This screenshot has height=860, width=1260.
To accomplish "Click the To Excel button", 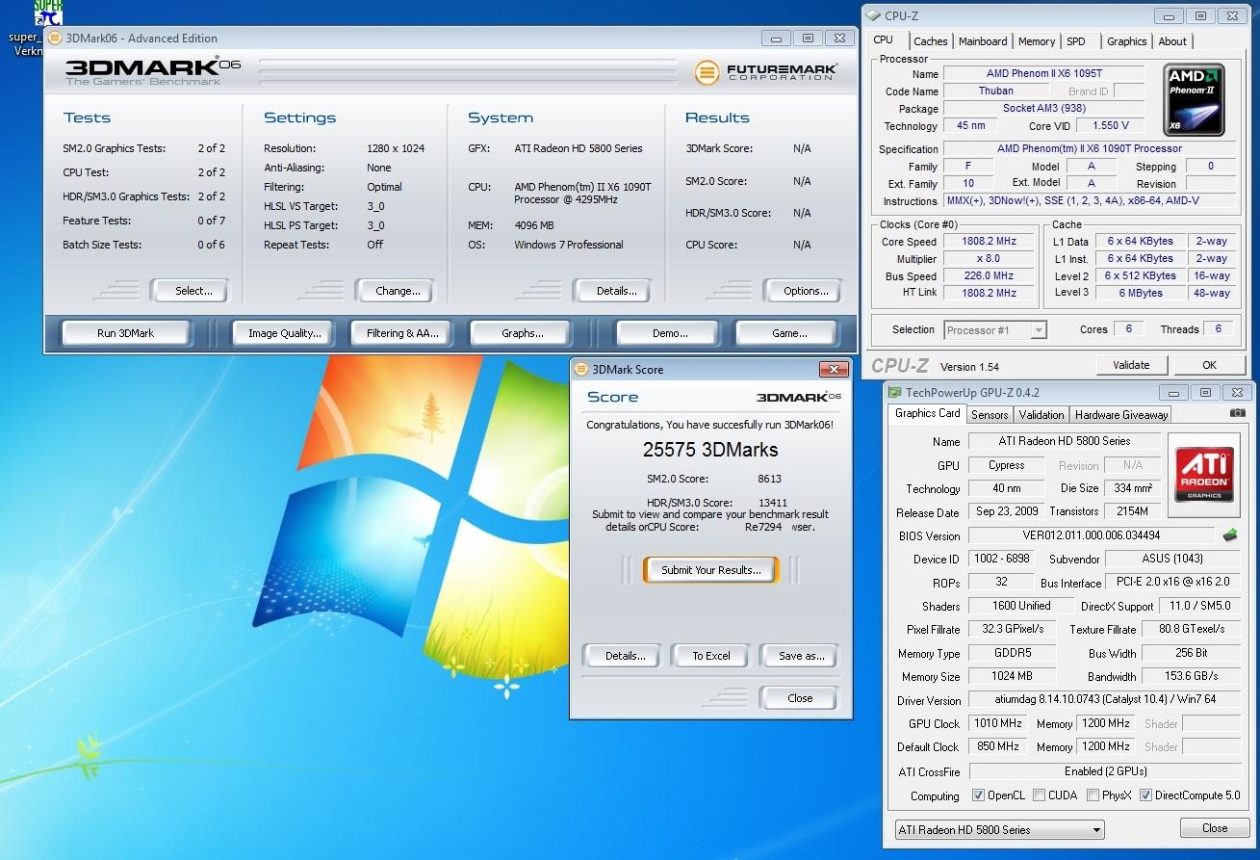I will [x=711, y=656].
